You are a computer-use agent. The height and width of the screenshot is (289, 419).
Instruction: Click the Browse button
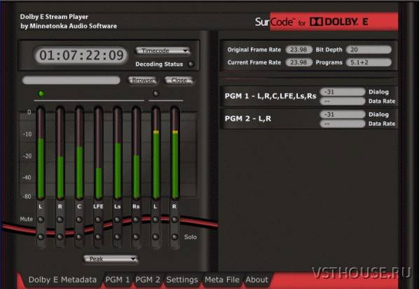[x=142, y=80]
